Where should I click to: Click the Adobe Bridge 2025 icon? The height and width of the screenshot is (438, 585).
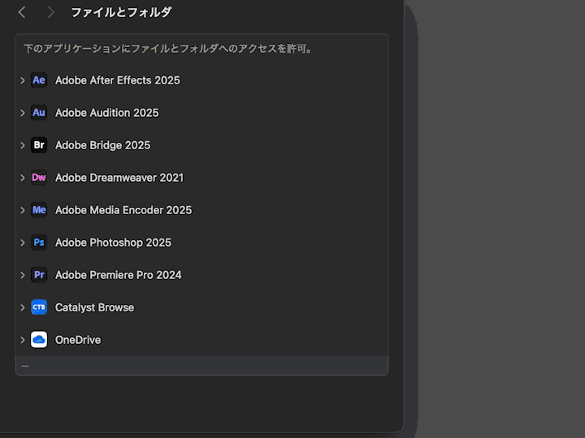pyautogui.click(x=39, y=145)
